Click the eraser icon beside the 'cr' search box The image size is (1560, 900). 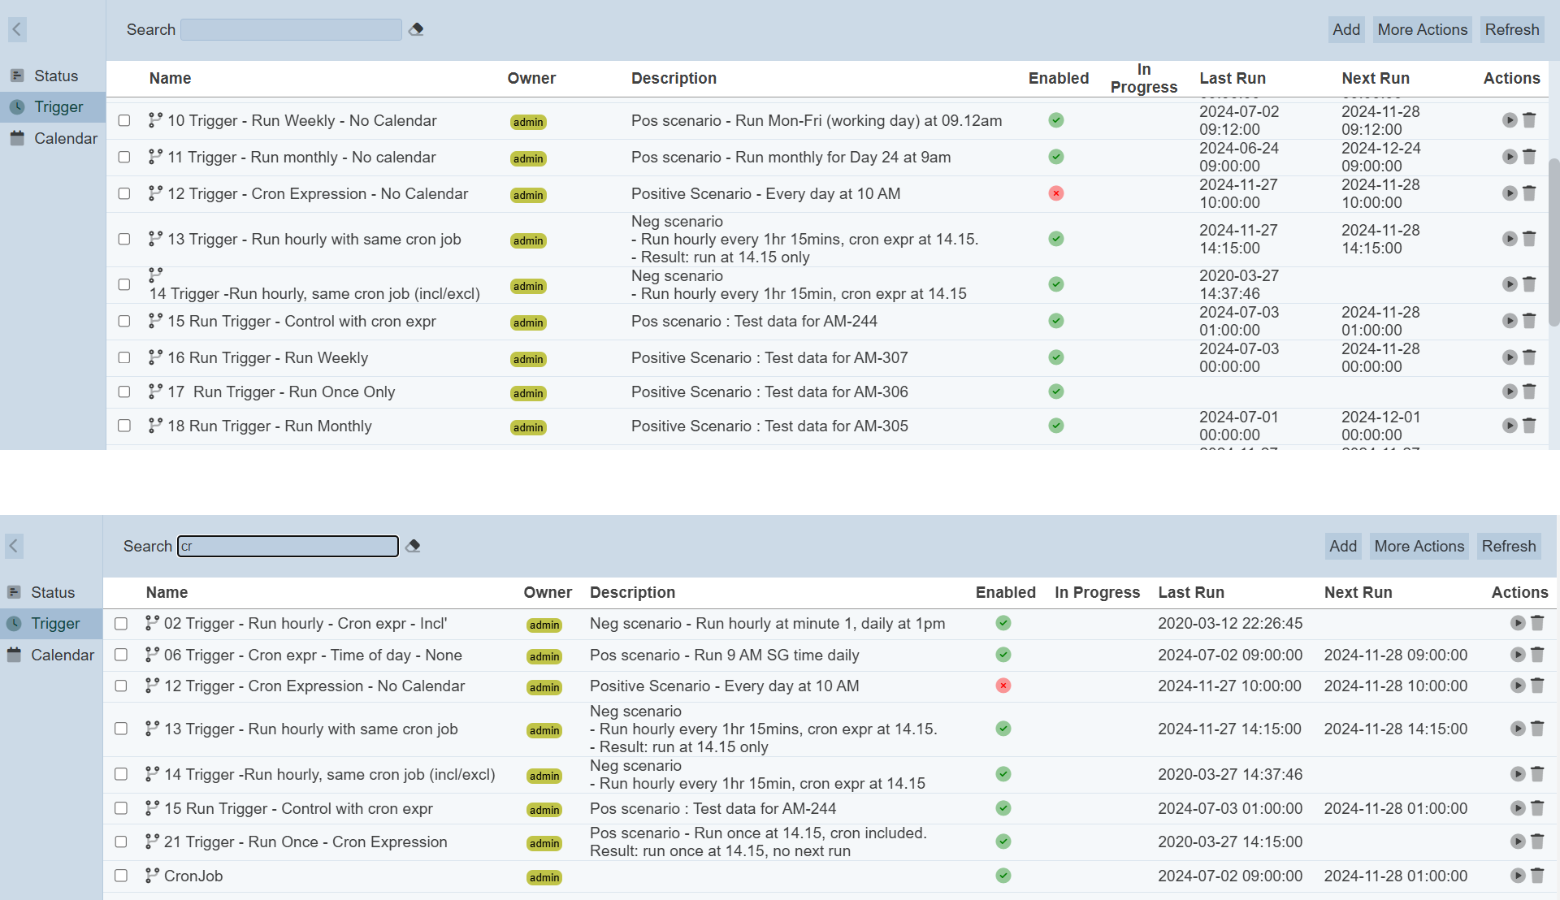click(413, 546)
